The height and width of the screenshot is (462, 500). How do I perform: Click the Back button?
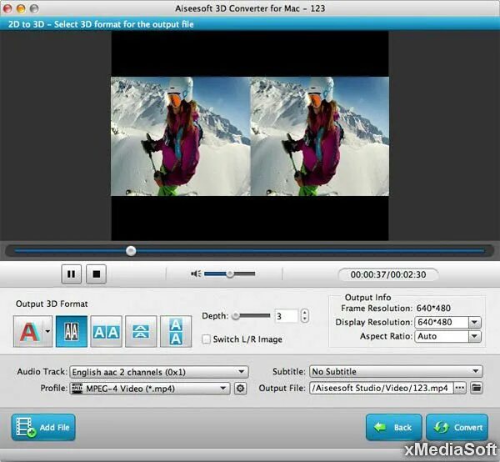(394, 428)
